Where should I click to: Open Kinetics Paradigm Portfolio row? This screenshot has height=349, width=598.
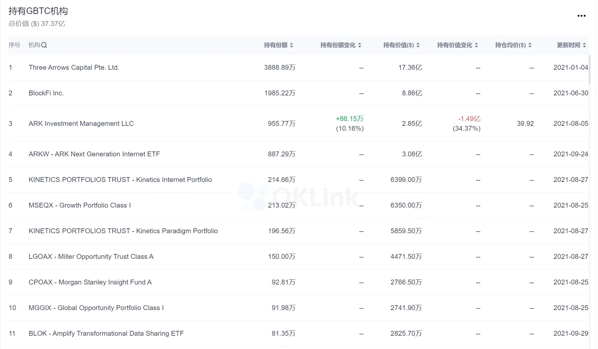pyautogui.click(x=123, y=231)
